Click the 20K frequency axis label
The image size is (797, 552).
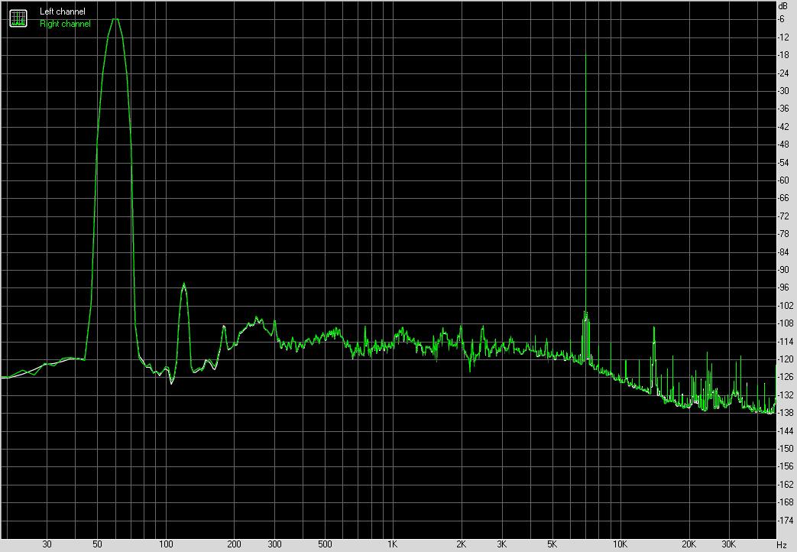[688, 544]
